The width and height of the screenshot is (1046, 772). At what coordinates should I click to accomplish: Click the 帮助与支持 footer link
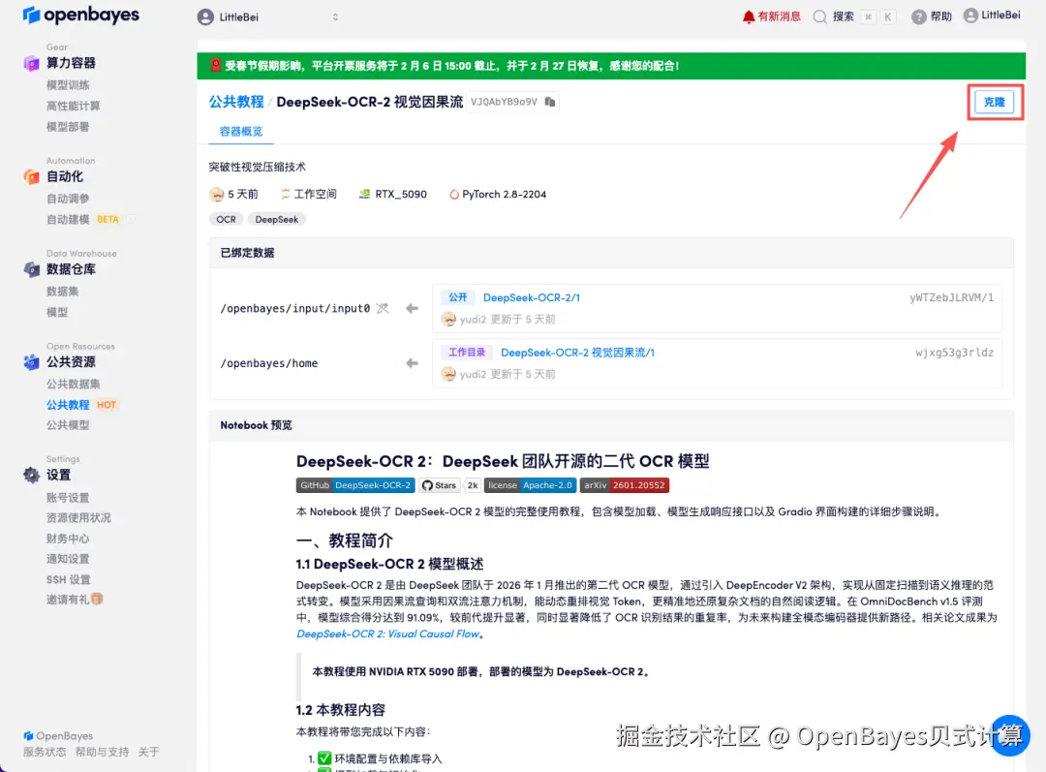102,752
